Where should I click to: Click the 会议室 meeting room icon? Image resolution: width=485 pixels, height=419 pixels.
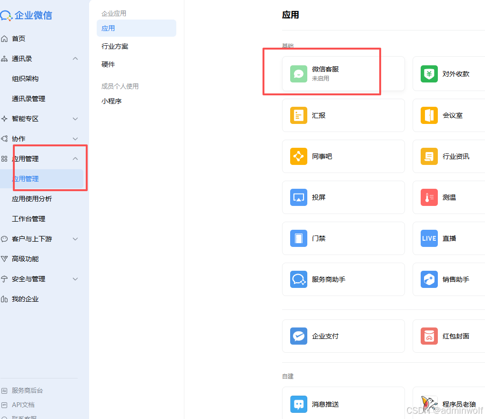pyautogui.click(x=429, y=115)
